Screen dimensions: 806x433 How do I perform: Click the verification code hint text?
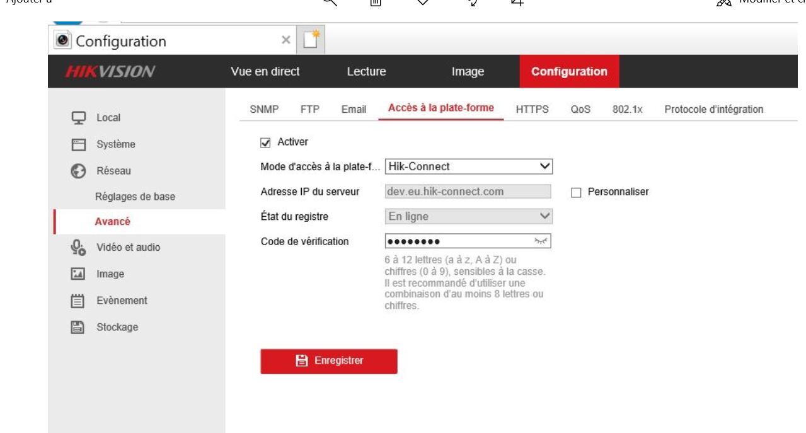464,282
